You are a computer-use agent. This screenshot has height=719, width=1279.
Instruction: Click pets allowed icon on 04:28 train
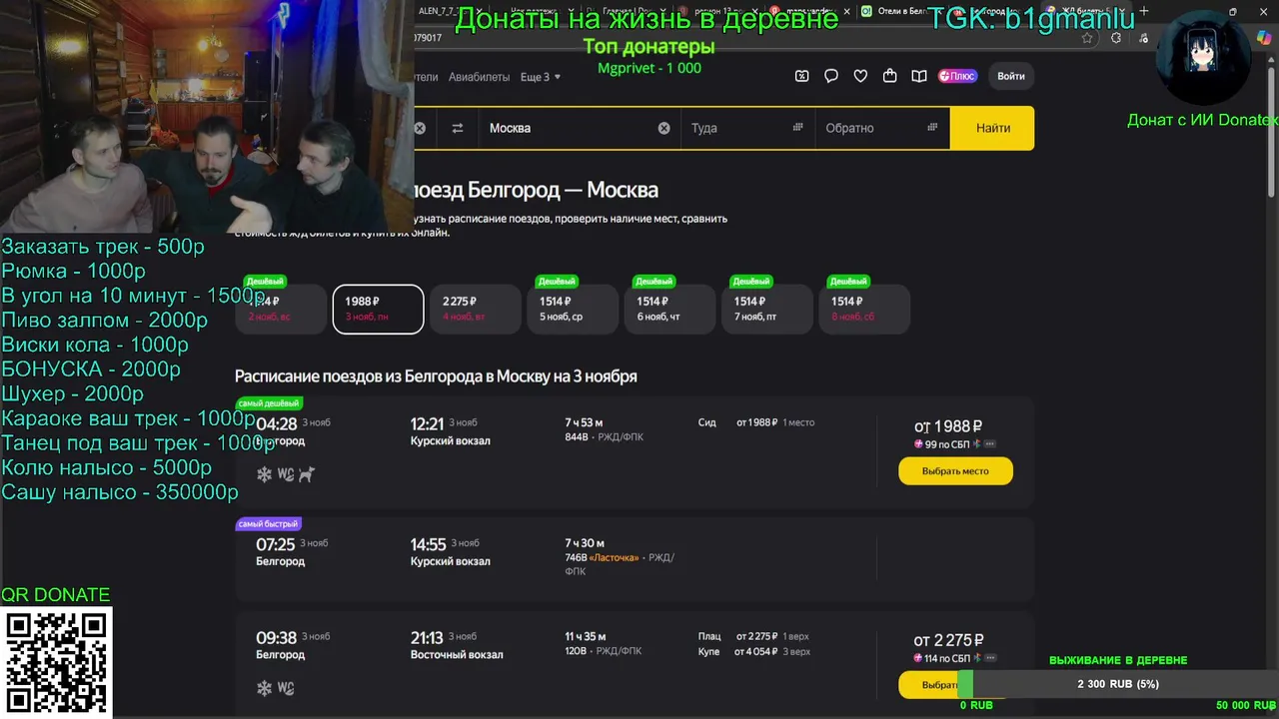click(x=307, y=474)
